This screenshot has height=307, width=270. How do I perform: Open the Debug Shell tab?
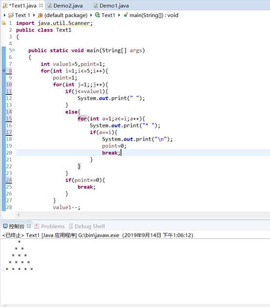[90, 226]
